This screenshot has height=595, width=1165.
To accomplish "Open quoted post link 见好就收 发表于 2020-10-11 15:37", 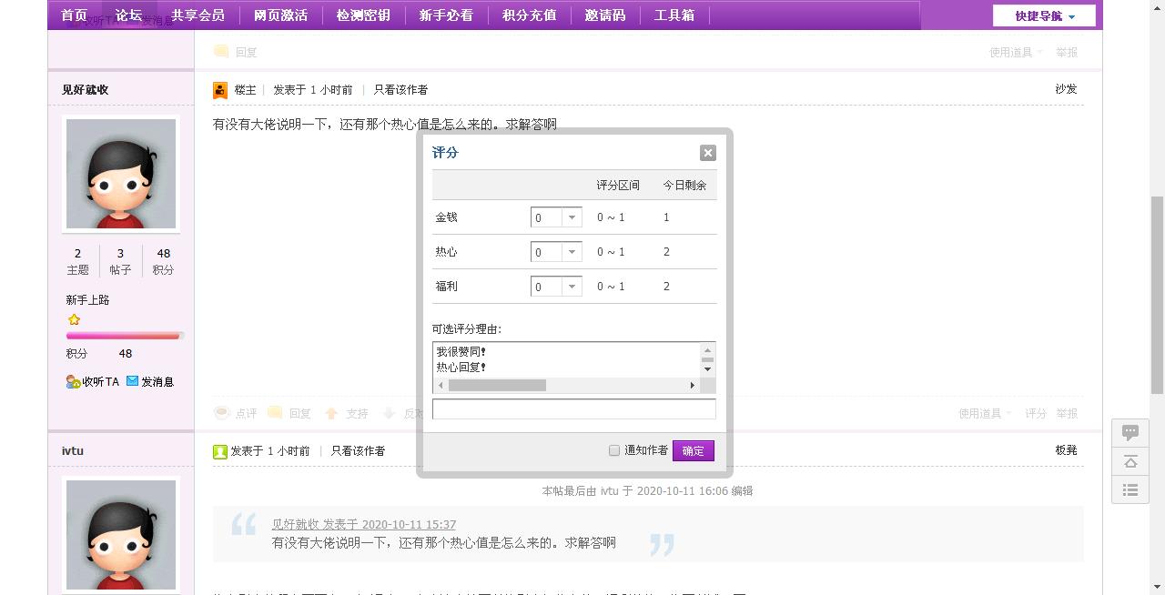I will point(364,525).
